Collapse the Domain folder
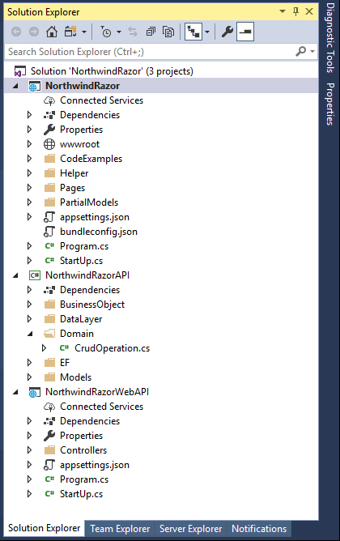 point(30,334)
